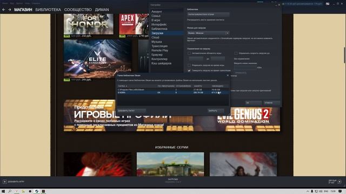Screen dimensions: 346x194
Task: Go back with the left arrow
Action: pos(4,10)
